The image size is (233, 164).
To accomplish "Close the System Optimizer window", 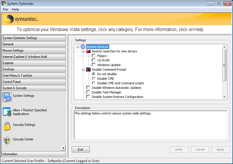I will click(228, 4).
